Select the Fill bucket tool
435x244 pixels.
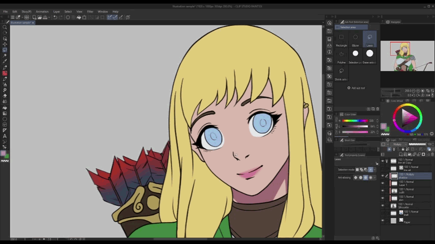pyautogui.click(x=5, y=108)
